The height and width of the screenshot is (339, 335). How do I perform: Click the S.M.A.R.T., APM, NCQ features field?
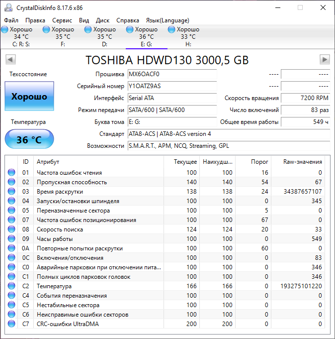click(x=229, y=146)
